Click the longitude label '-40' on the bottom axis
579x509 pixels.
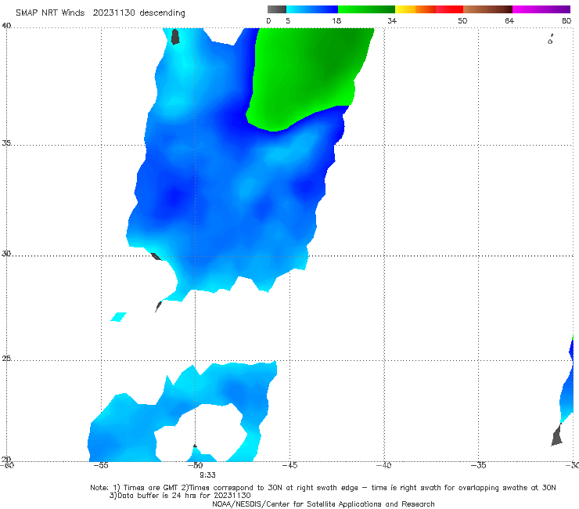pyautogui.click(x=383, y=465)
